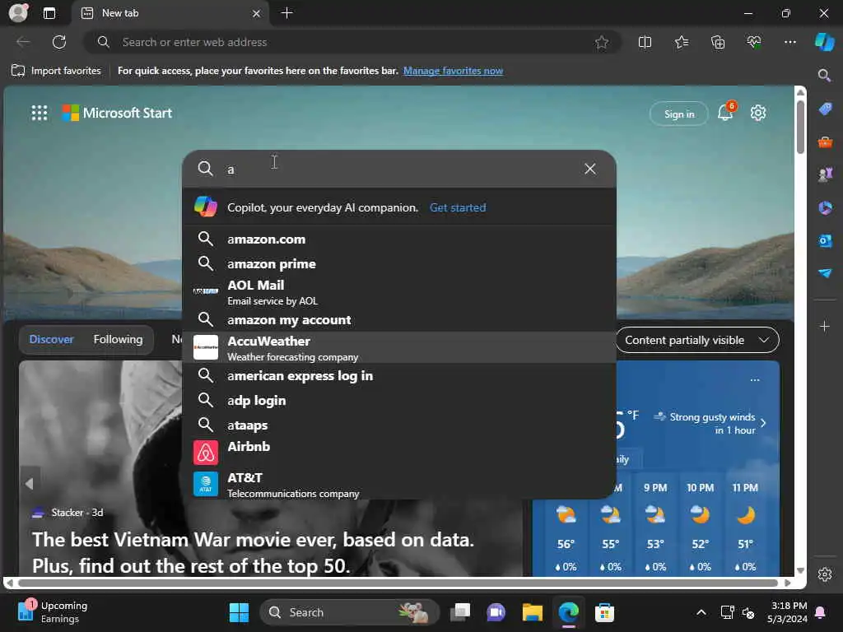Click Copilot Get started link

click(458, 207)
